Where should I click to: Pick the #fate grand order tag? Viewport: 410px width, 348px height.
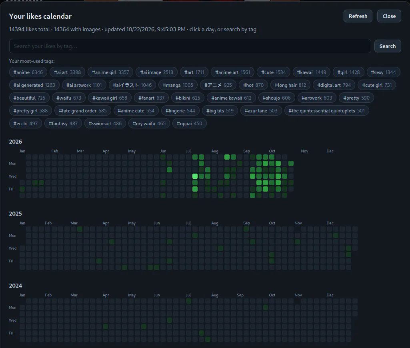point(83,110)
